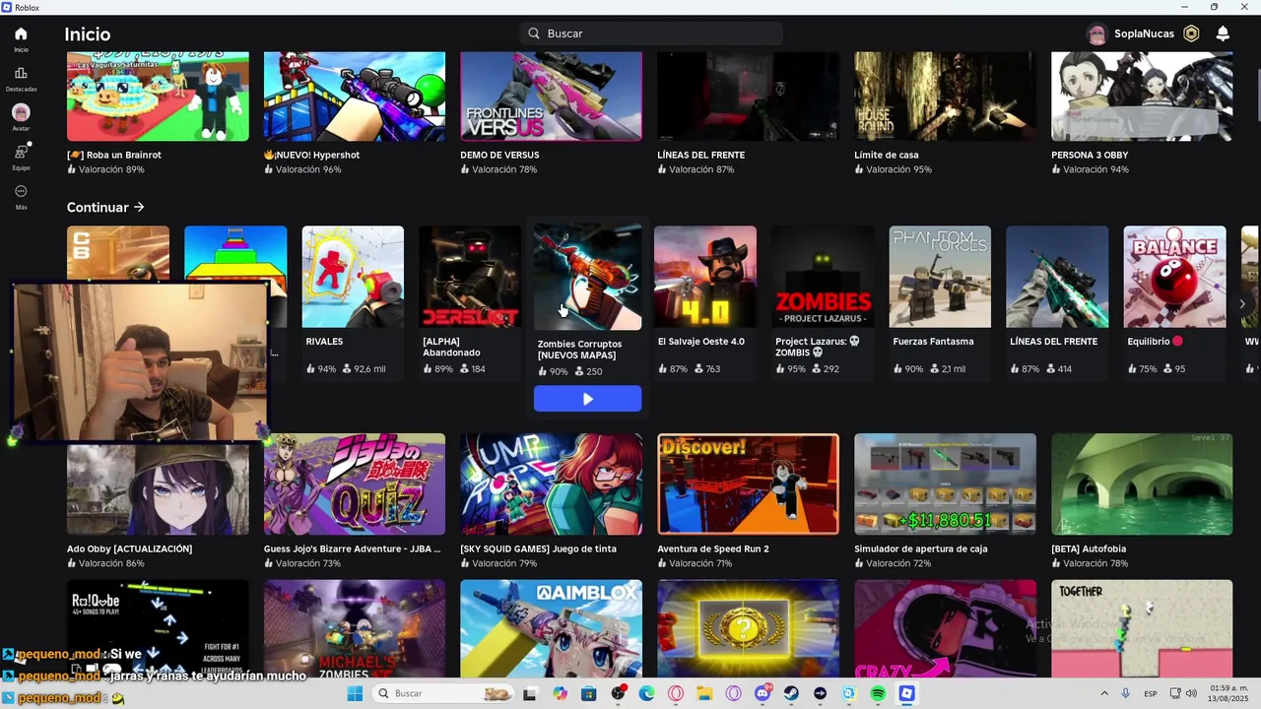
Task: Click the RIVALES game title
Action: [x=324, y=342]
